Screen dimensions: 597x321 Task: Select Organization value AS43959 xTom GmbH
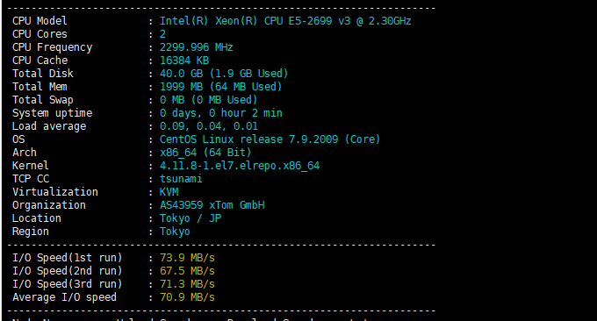212,205
